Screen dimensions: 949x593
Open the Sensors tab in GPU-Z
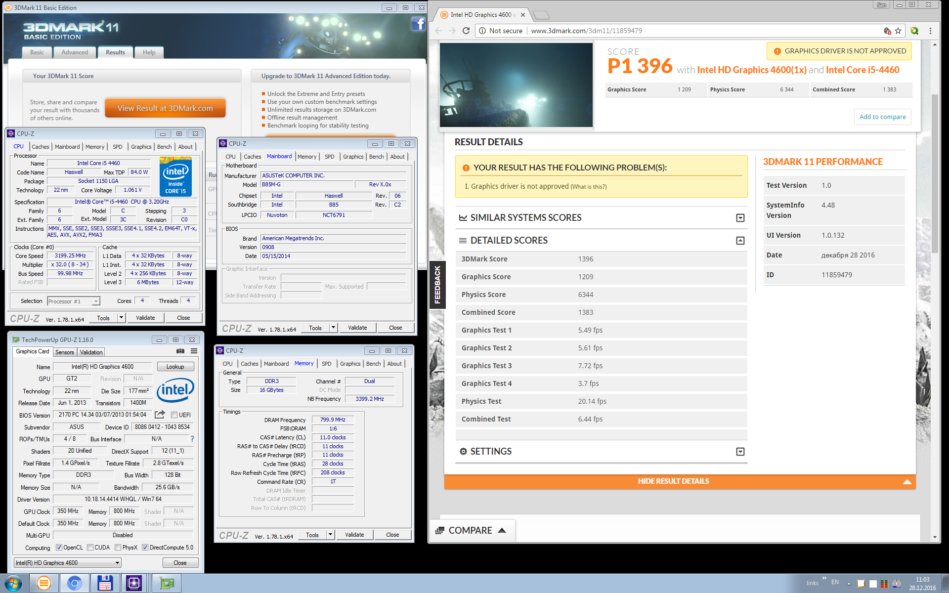[x=64, y=352]
